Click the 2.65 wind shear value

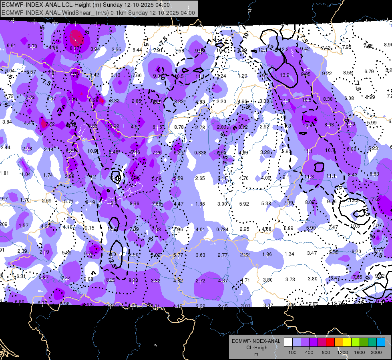tap(200, 178)
